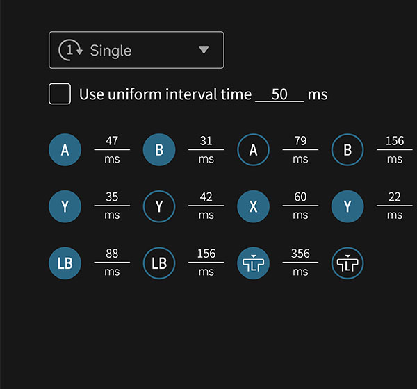The image size is (417, 389).
Task: Select the outlined LB release icon
Action: 159,263
